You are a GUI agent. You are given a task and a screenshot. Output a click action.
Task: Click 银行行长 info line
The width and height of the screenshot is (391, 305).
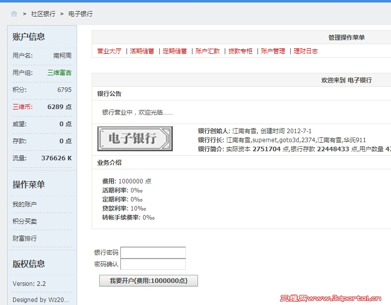(x=282, y=140)
